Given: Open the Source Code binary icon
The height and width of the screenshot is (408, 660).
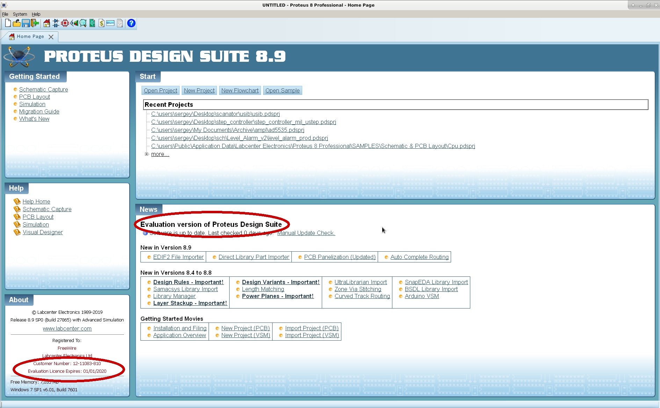Looking at the screenshot, I should click(110, 23).
